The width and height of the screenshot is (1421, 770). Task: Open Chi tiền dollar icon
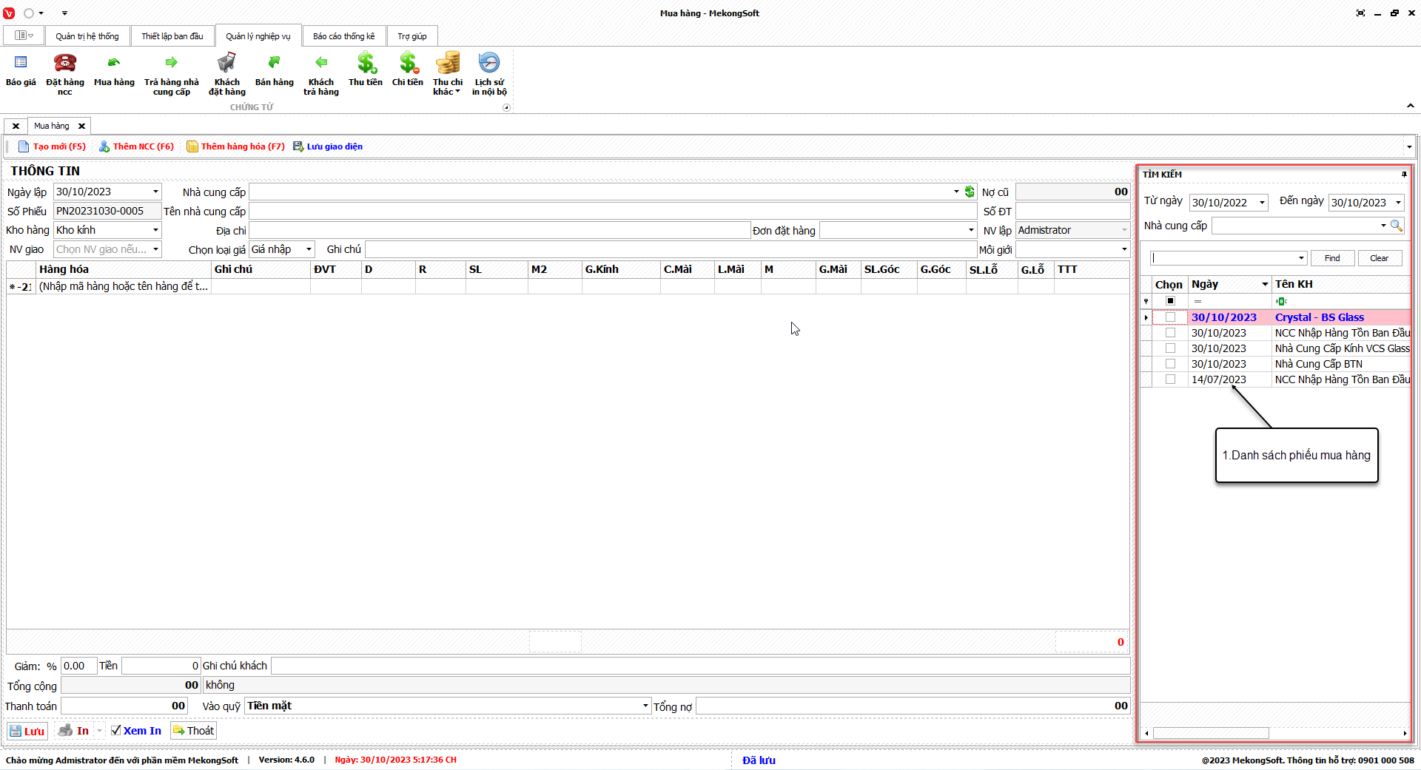tap(408, 63)
